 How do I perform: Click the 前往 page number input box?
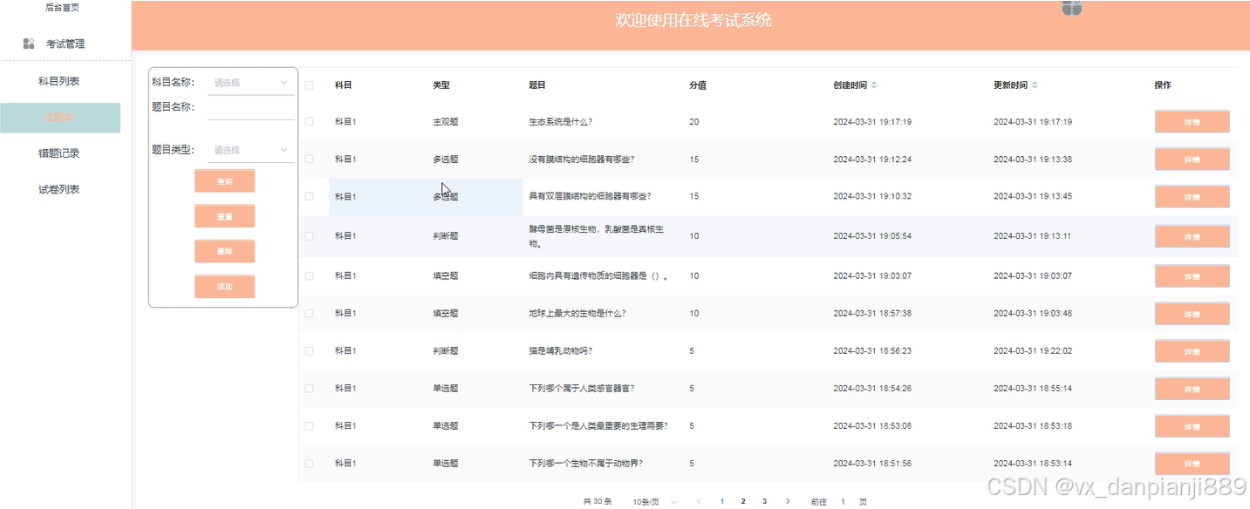pyautogui.click(x=843, y=502)
